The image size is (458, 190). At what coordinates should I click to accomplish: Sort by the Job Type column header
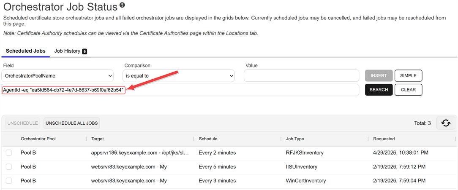tap(295, 139)
